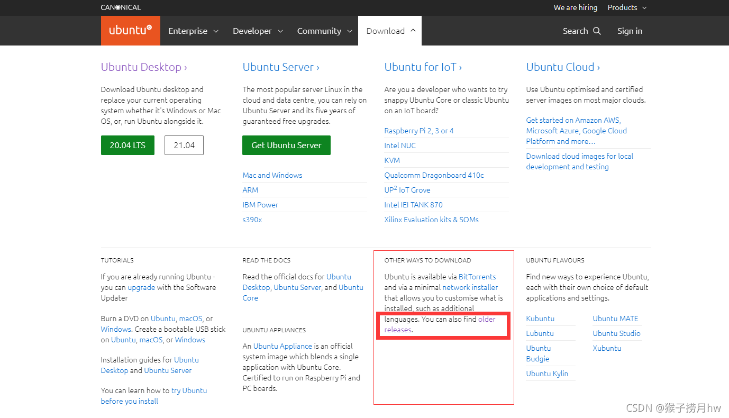The height and width of the screenshot is (418, 729).
Task: Open the BitTorrents link
Action: pos(477,277)
